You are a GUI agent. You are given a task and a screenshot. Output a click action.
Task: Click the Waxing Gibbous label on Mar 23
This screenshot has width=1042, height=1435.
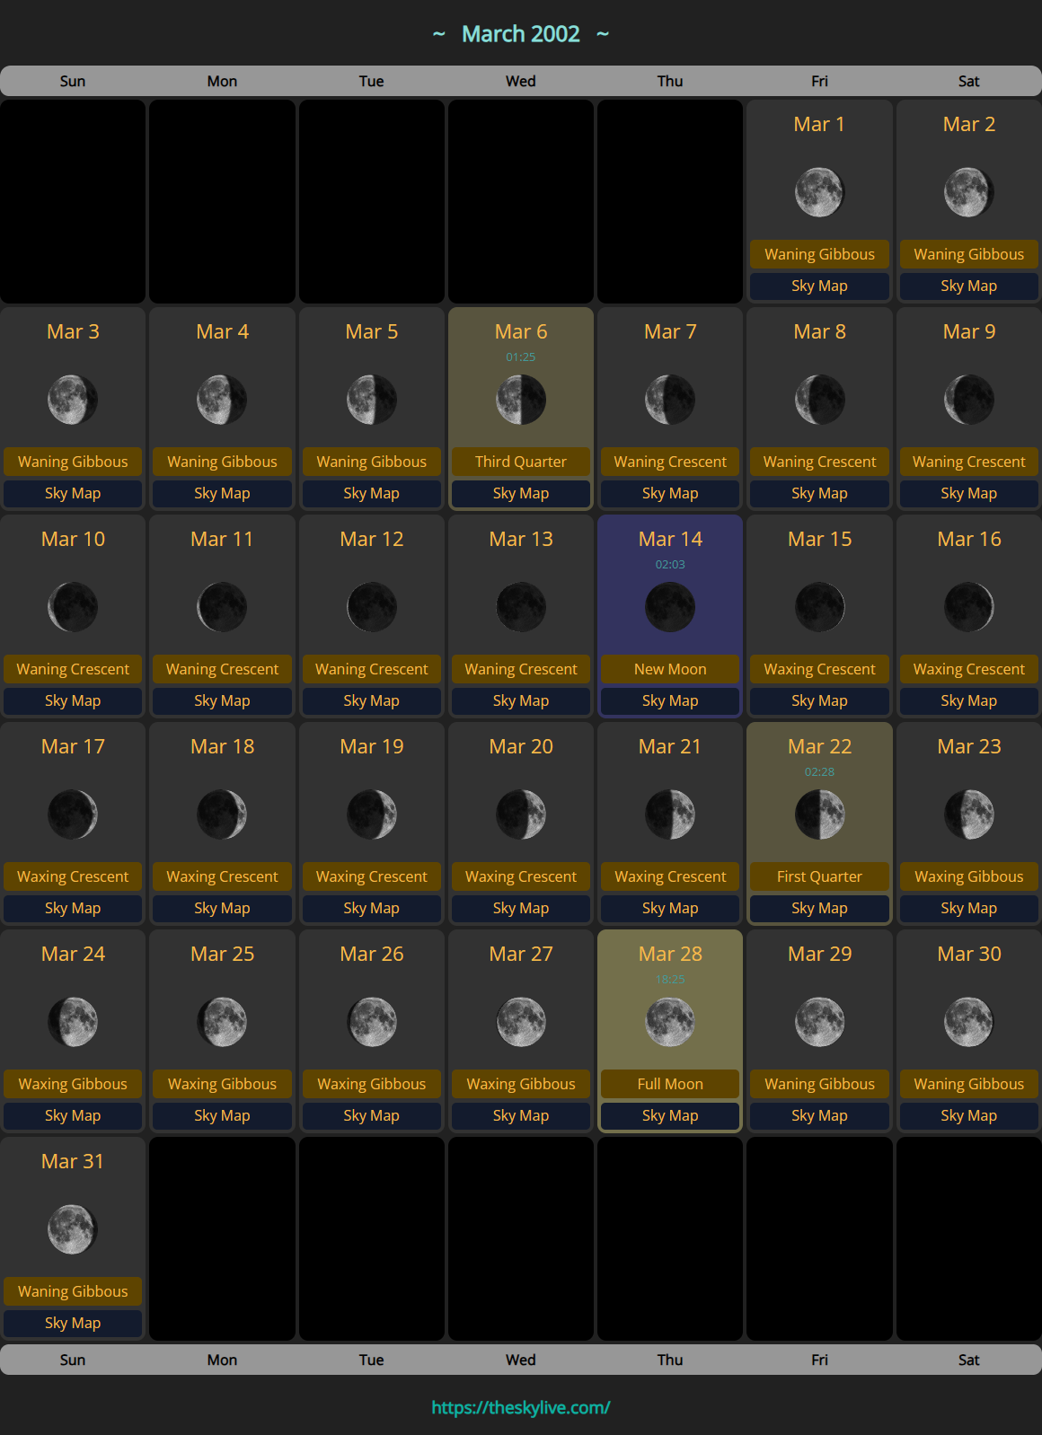968,876
